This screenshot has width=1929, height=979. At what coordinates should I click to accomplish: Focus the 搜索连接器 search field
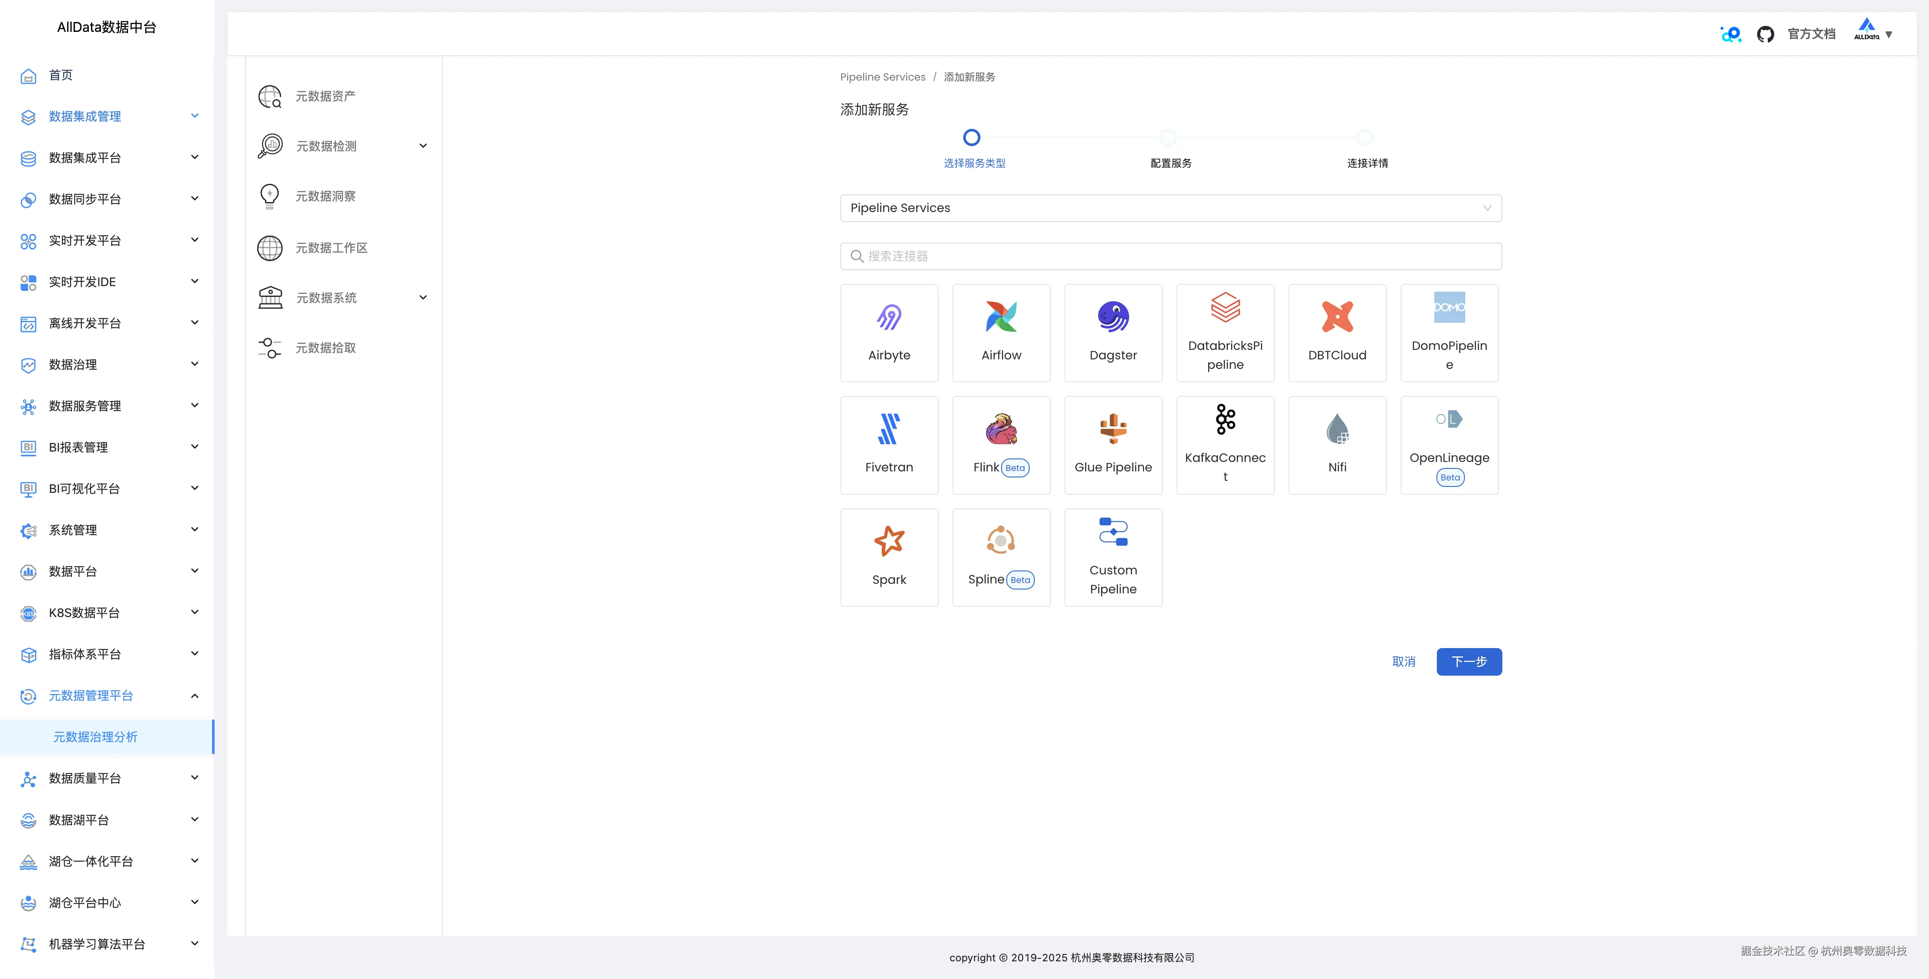pyautogui.click(x=1171, y=256)
